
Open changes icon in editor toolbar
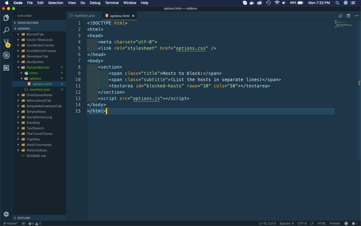click(340, 16)
